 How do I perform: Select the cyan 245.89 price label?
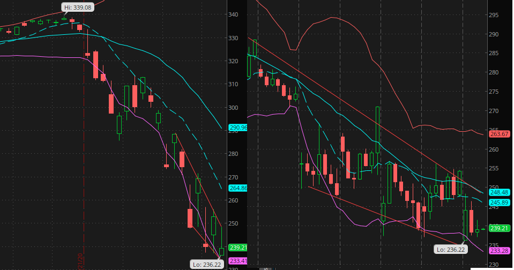(499, 202)
